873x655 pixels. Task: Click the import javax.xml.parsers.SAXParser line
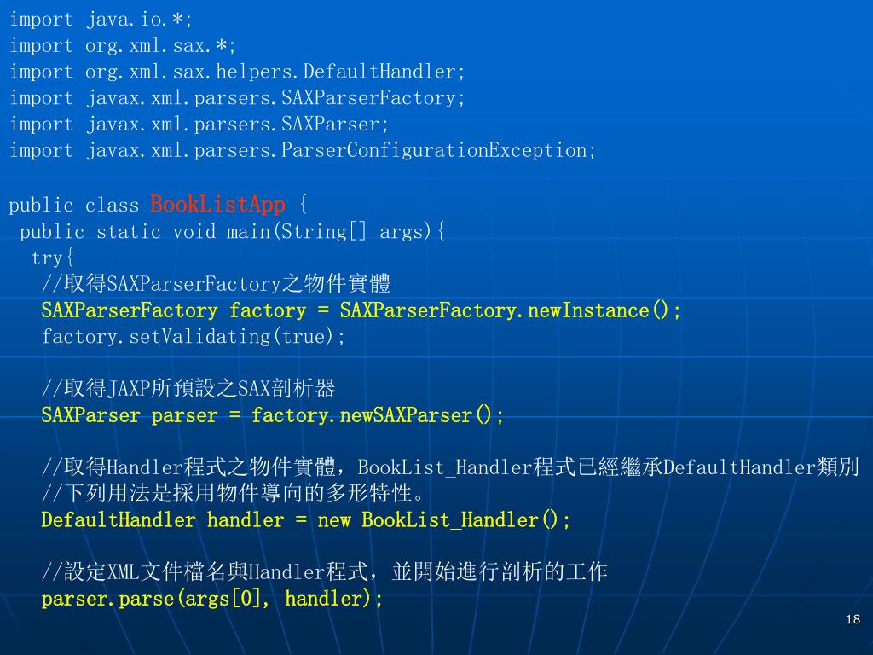click(x=199, y=125)
